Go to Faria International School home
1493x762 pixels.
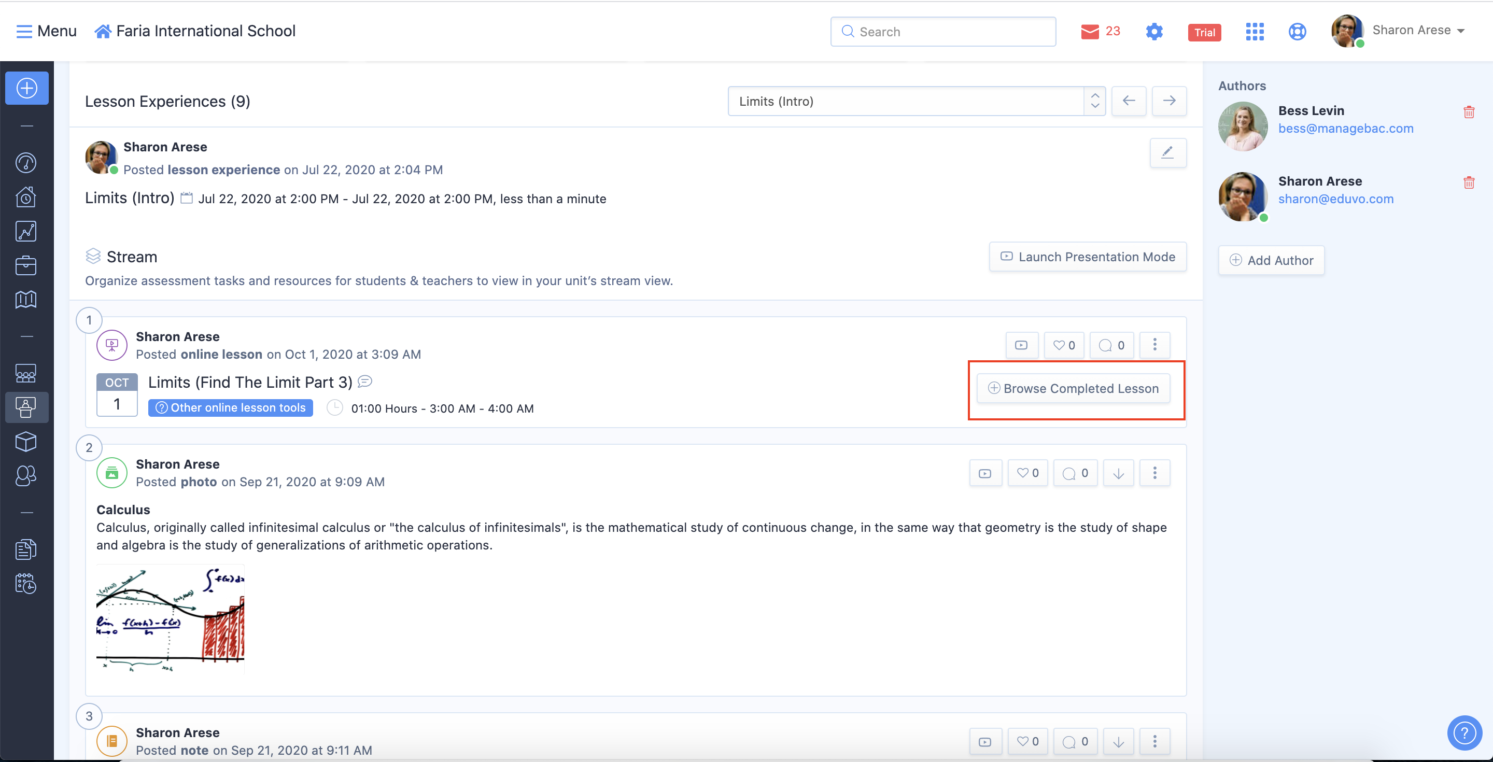(x=195, y=31)
